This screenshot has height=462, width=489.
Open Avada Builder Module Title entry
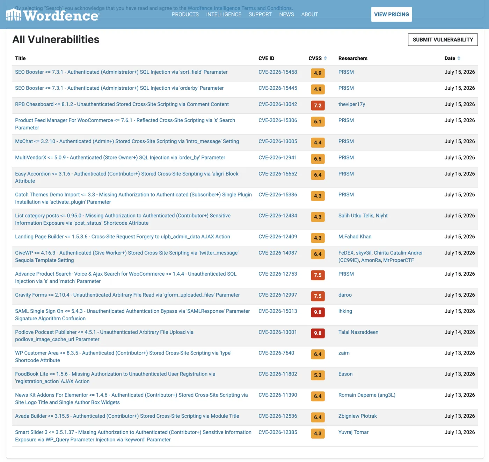tap(127, 416)
